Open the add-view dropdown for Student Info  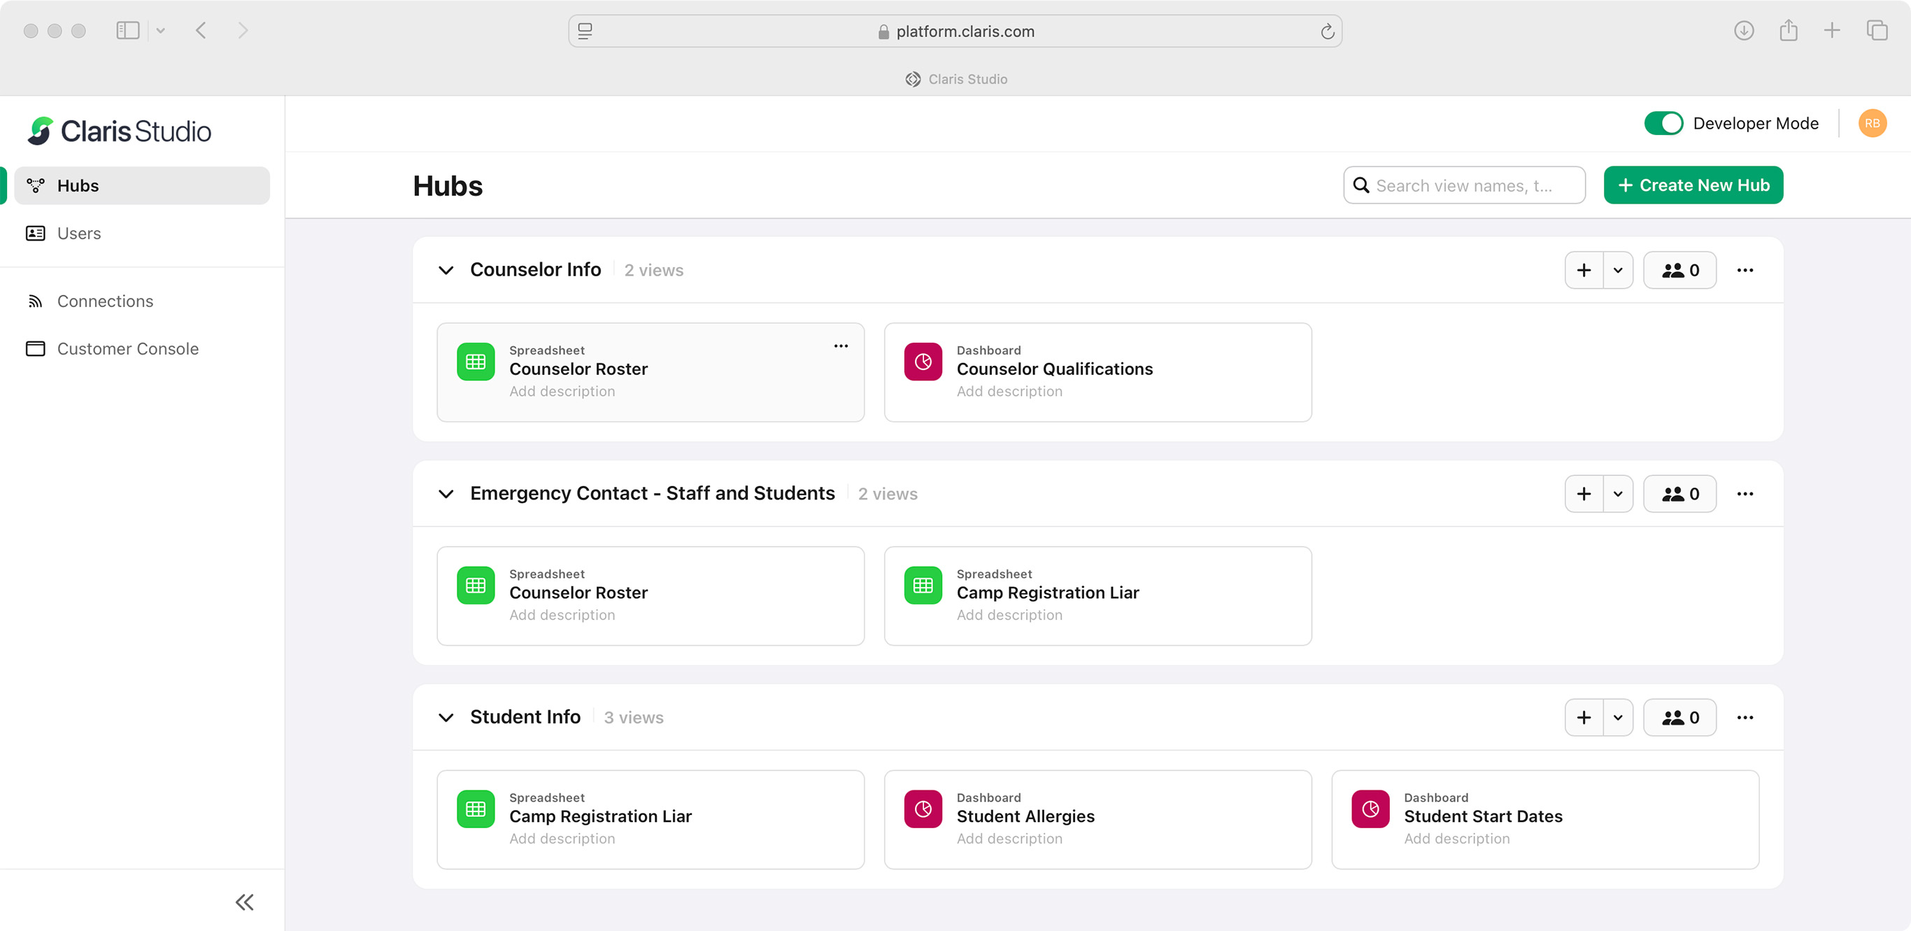(x=1619, y=716)
